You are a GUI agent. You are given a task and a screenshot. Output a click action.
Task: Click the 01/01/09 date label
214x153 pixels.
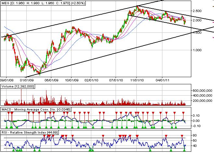pos(27,80)
